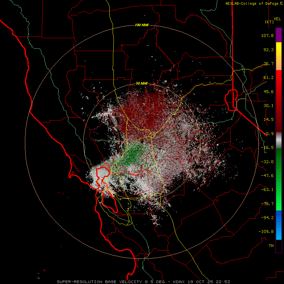Screen dimensions: 284x284
Task: Click the 76.7 scale value
Action: (x=269, y=63)
